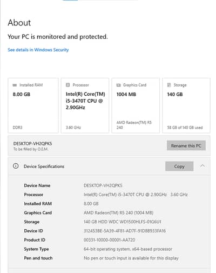Select the Device Name value DESKTOP-VH2QPK5 in specifications
The width and height of the screenshot is (216, 273).
[103, 185]
